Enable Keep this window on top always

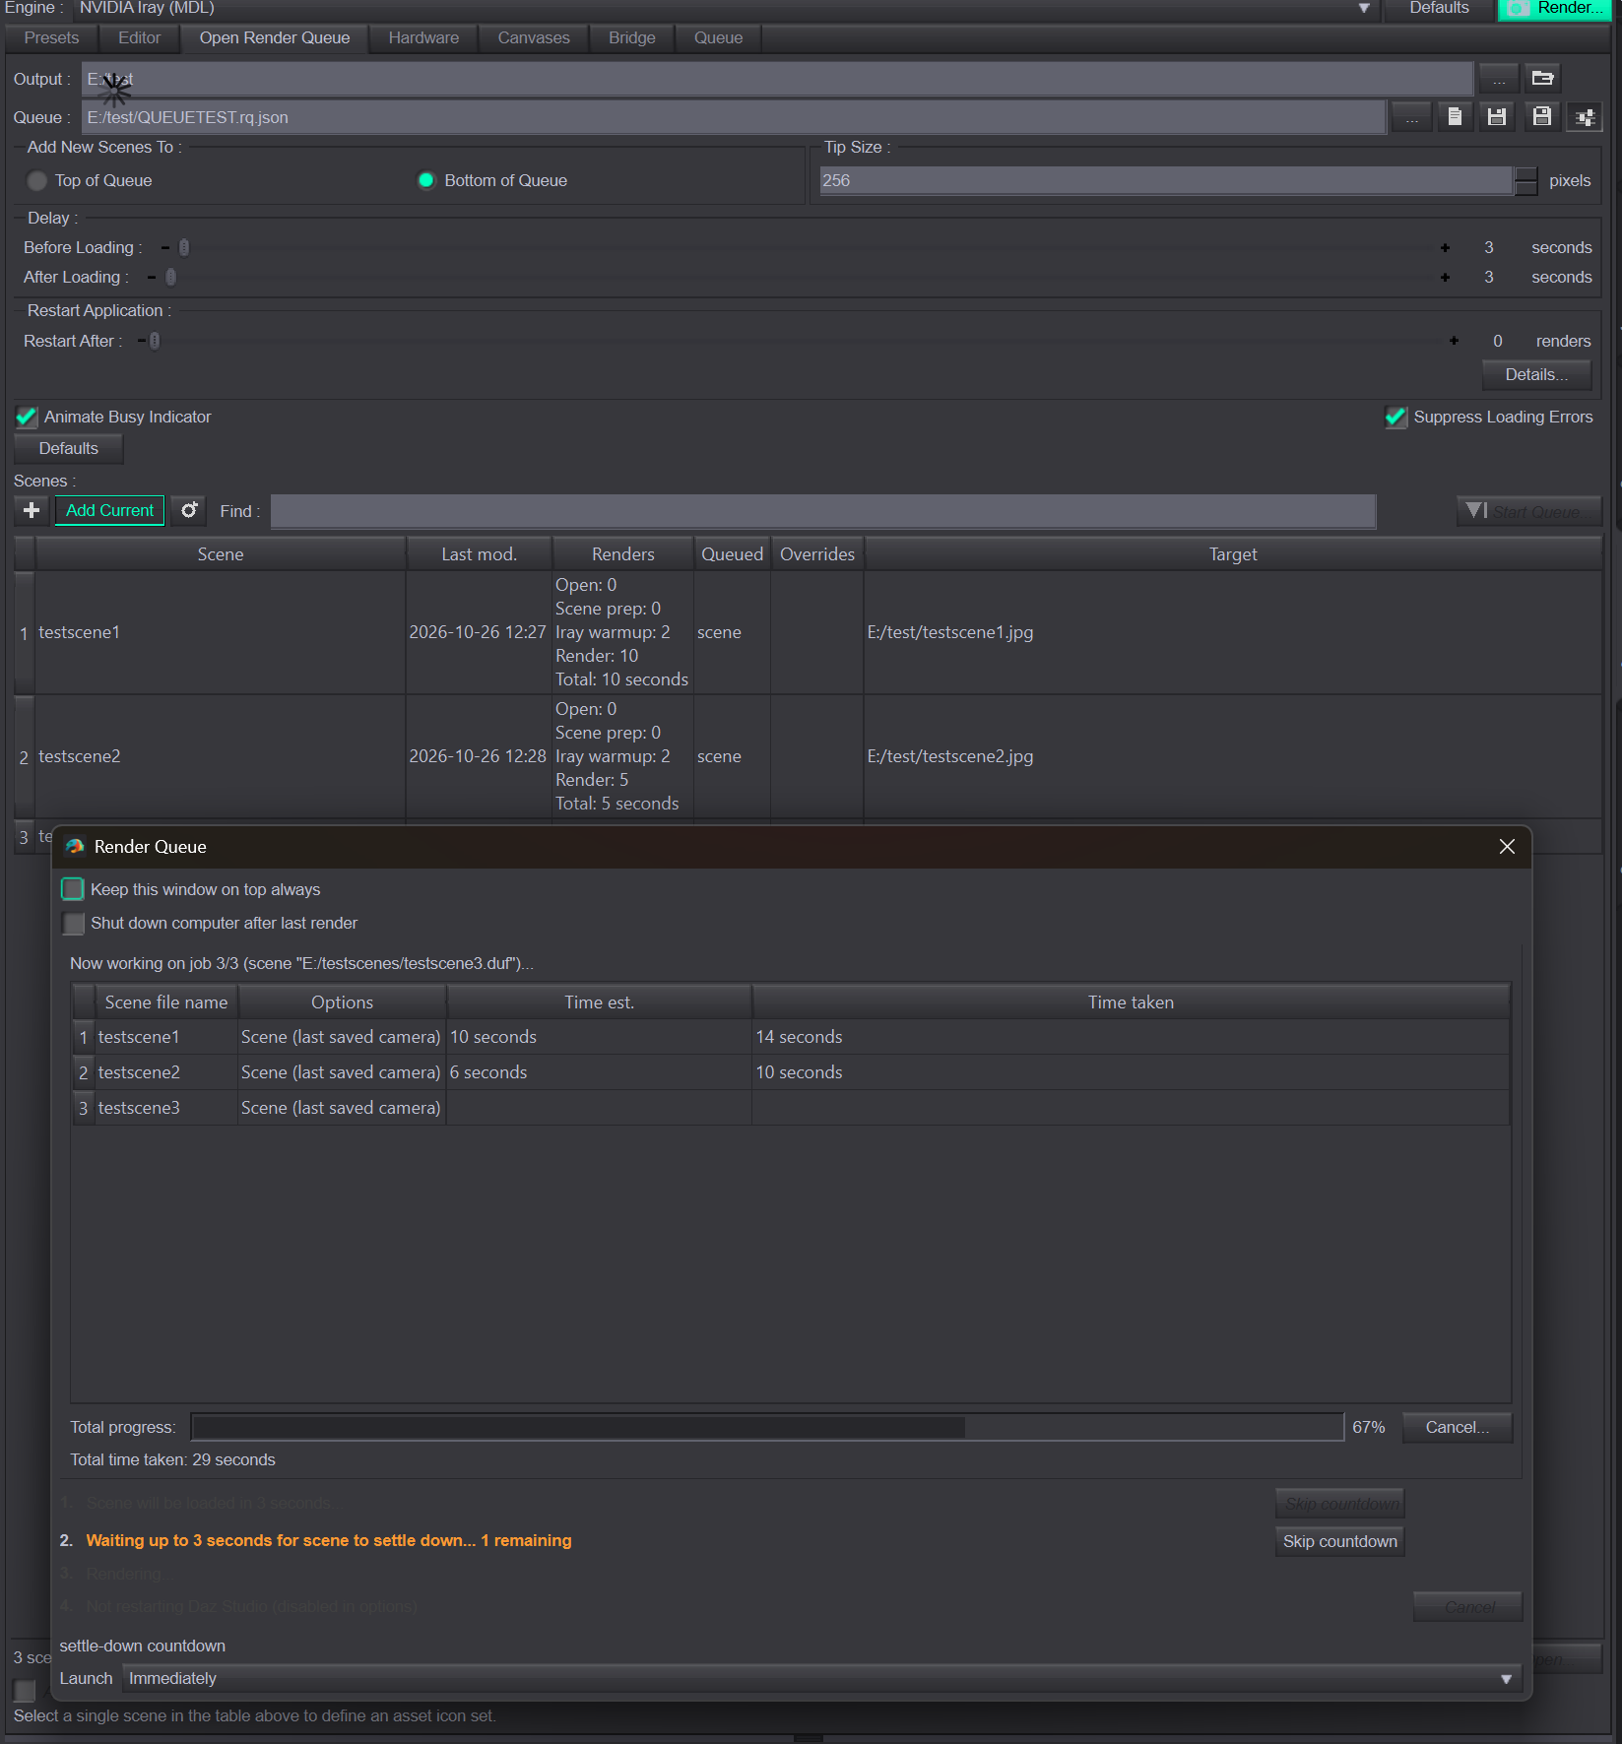(x=73, y=889)
